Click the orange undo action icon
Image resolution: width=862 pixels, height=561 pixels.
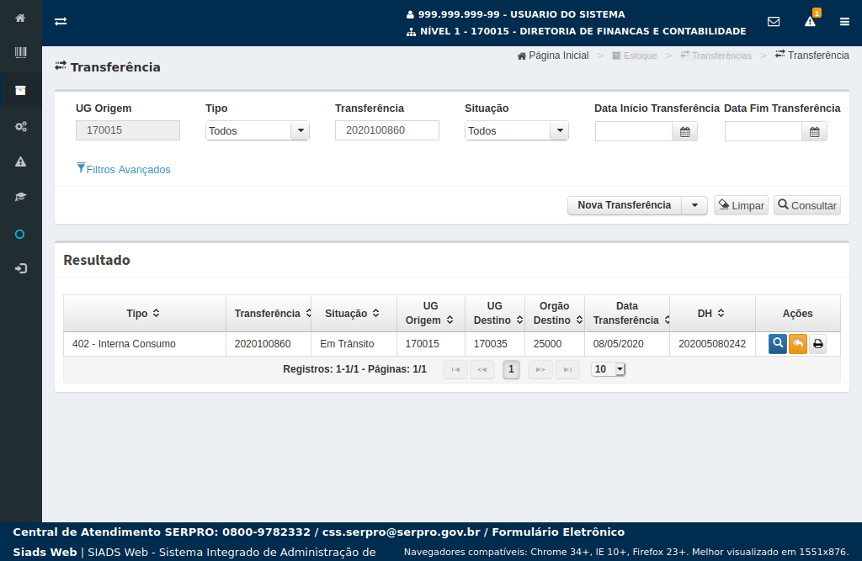(x=798, y=344)
